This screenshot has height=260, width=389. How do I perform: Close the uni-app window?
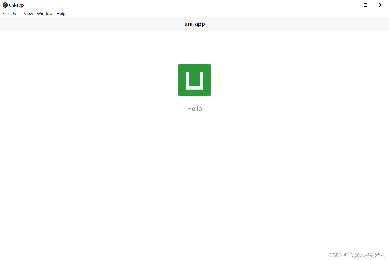coord(381,5)
